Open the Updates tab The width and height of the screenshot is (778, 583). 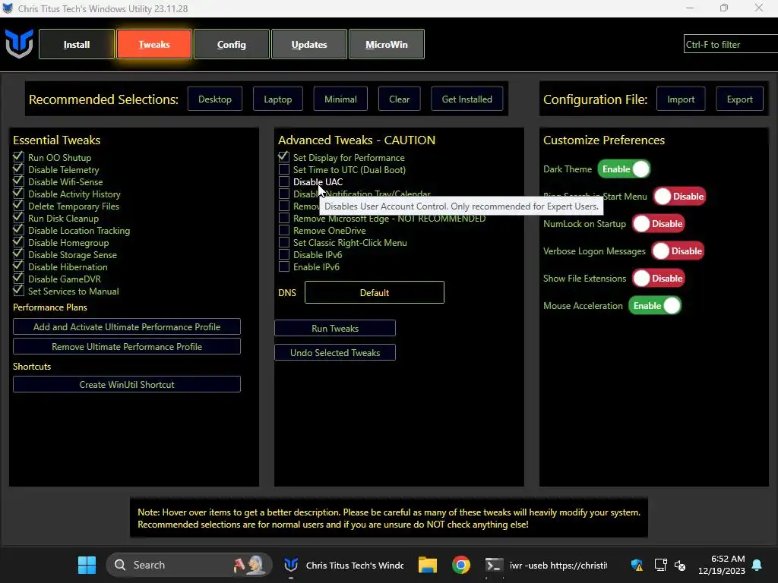(309, 44)
